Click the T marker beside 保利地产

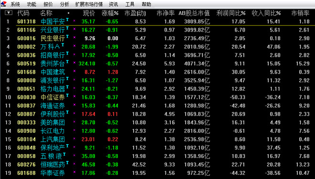[67, 146]
